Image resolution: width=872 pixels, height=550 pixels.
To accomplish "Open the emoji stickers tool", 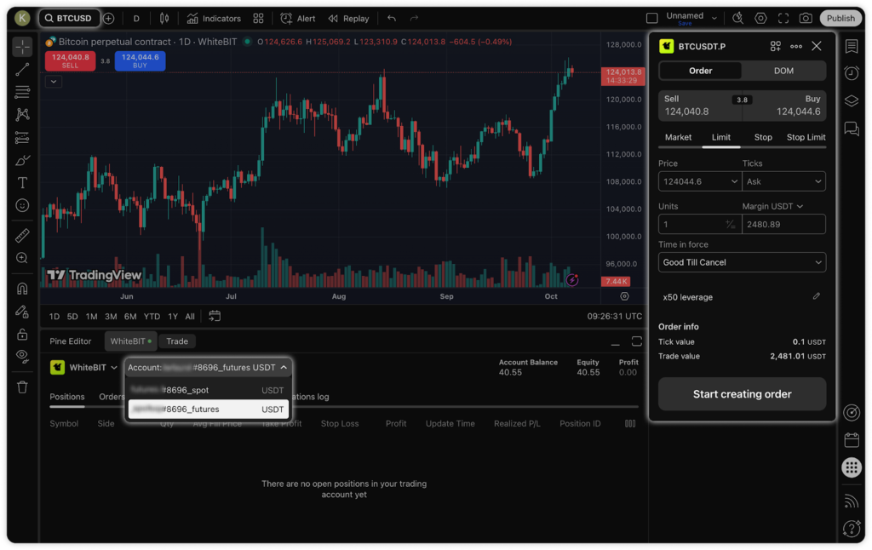I will pos(21,205).
